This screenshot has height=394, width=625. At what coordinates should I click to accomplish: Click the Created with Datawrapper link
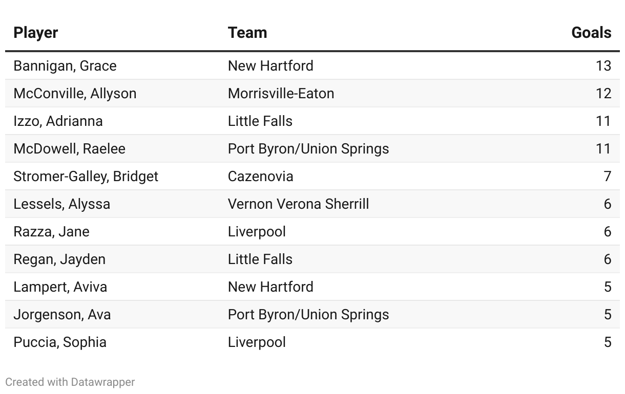click(x=70, y=382)
